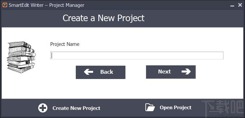Proceed by clicking the Next label
Screen dimensions: 245x118
(x=164, y=72)
